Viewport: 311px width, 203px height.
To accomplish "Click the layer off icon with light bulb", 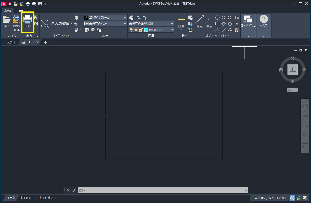I will click(x=145, y=18).
